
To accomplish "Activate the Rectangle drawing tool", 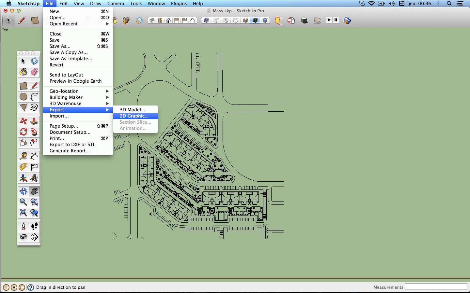I will tap(23, 86).
